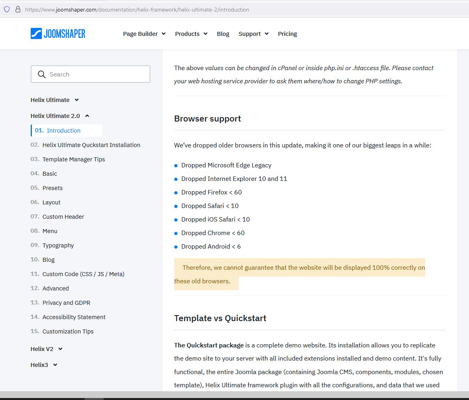This screenshot has height=400, width=469.
Task: Expand the Helix Ultimate section
Action: [x=55, y=100]
